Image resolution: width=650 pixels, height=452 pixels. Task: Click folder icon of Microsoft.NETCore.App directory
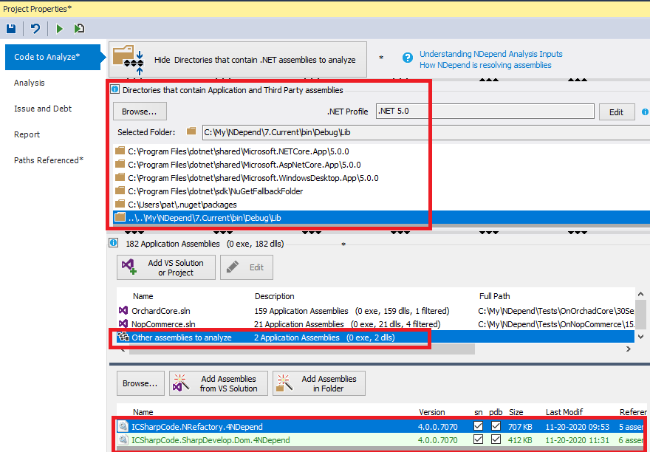120,151
